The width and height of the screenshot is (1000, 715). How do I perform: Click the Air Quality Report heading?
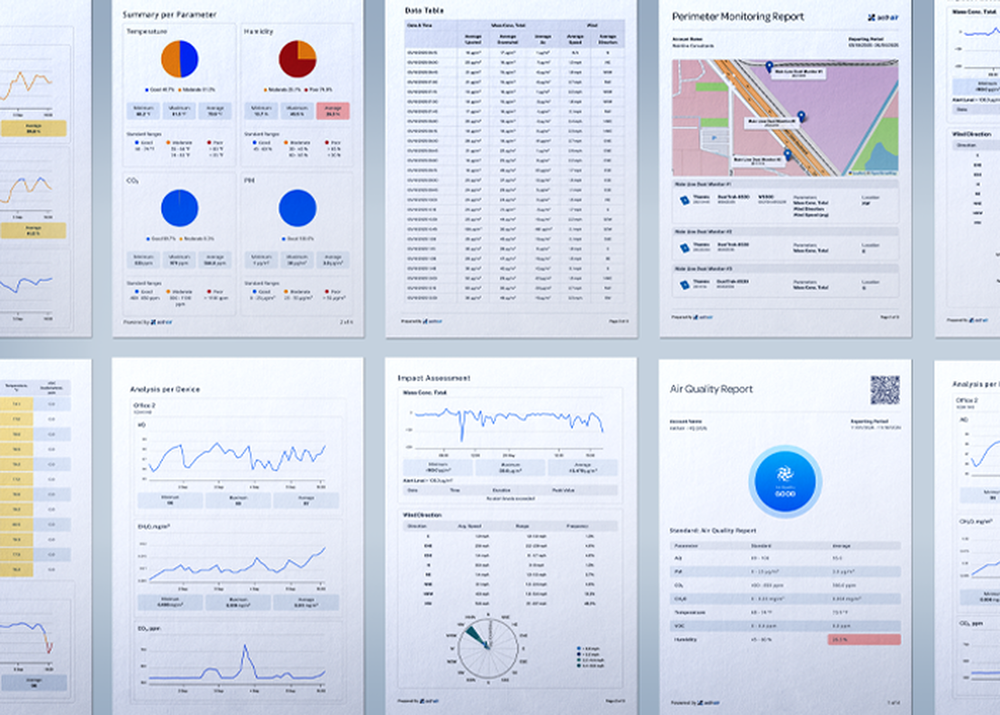click(711, 389)
